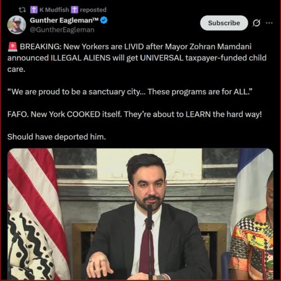Click the cross emoji before K Mudfish
Image resolution: width=281 pixels, height=281 pixels.
point(34,10)
